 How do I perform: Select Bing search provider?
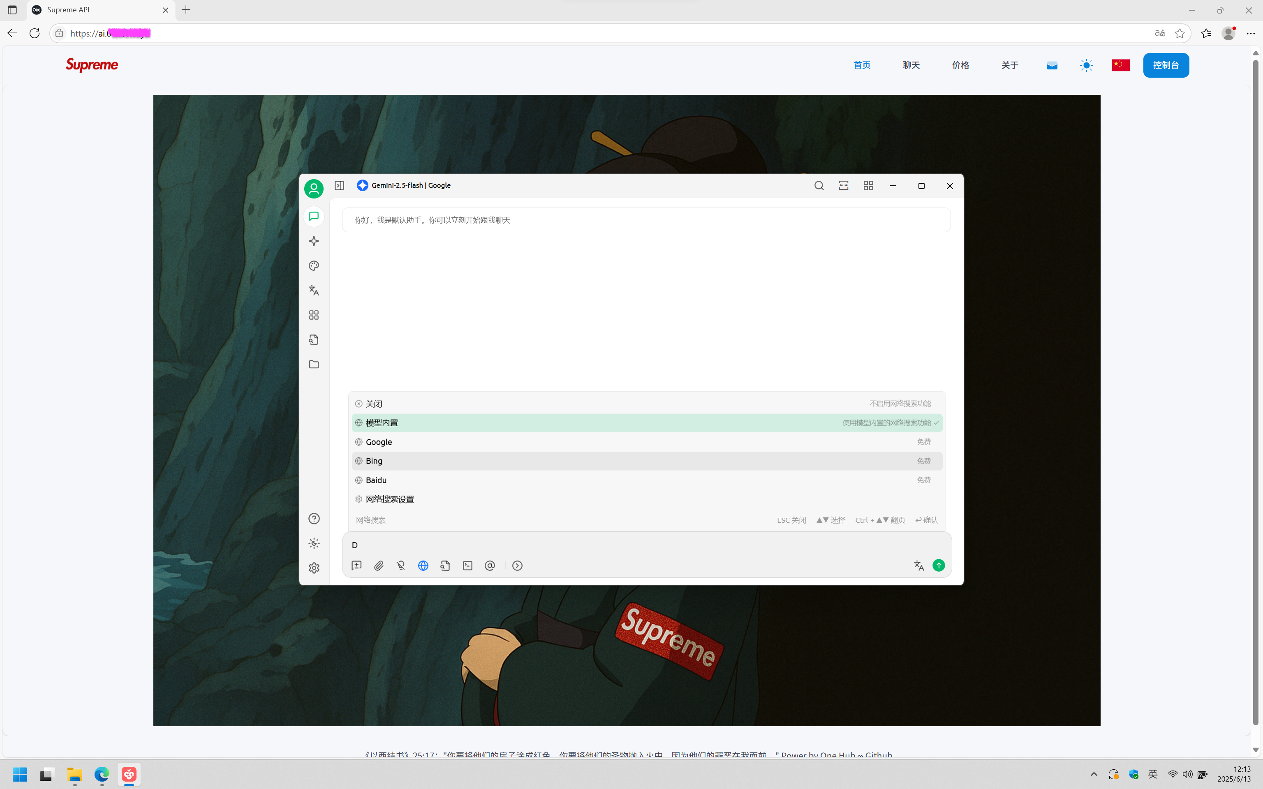click(647, 461)
